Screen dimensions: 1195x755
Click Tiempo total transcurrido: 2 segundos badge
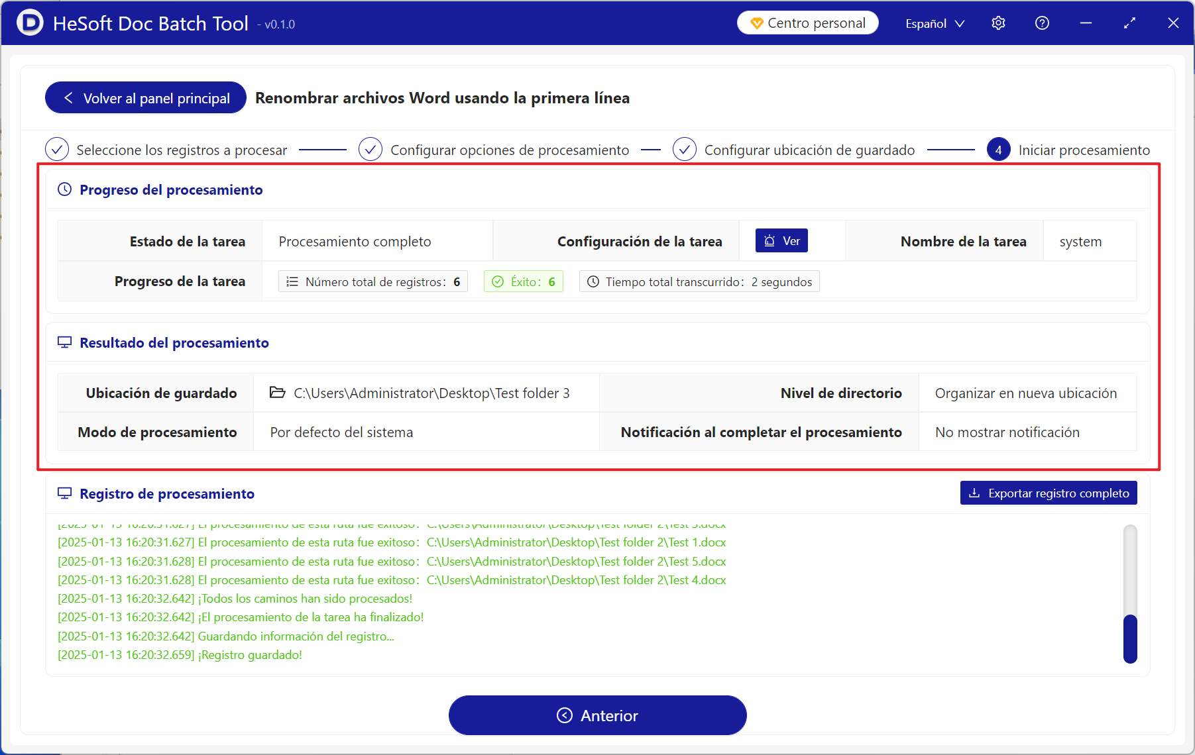tap(699, 281)
